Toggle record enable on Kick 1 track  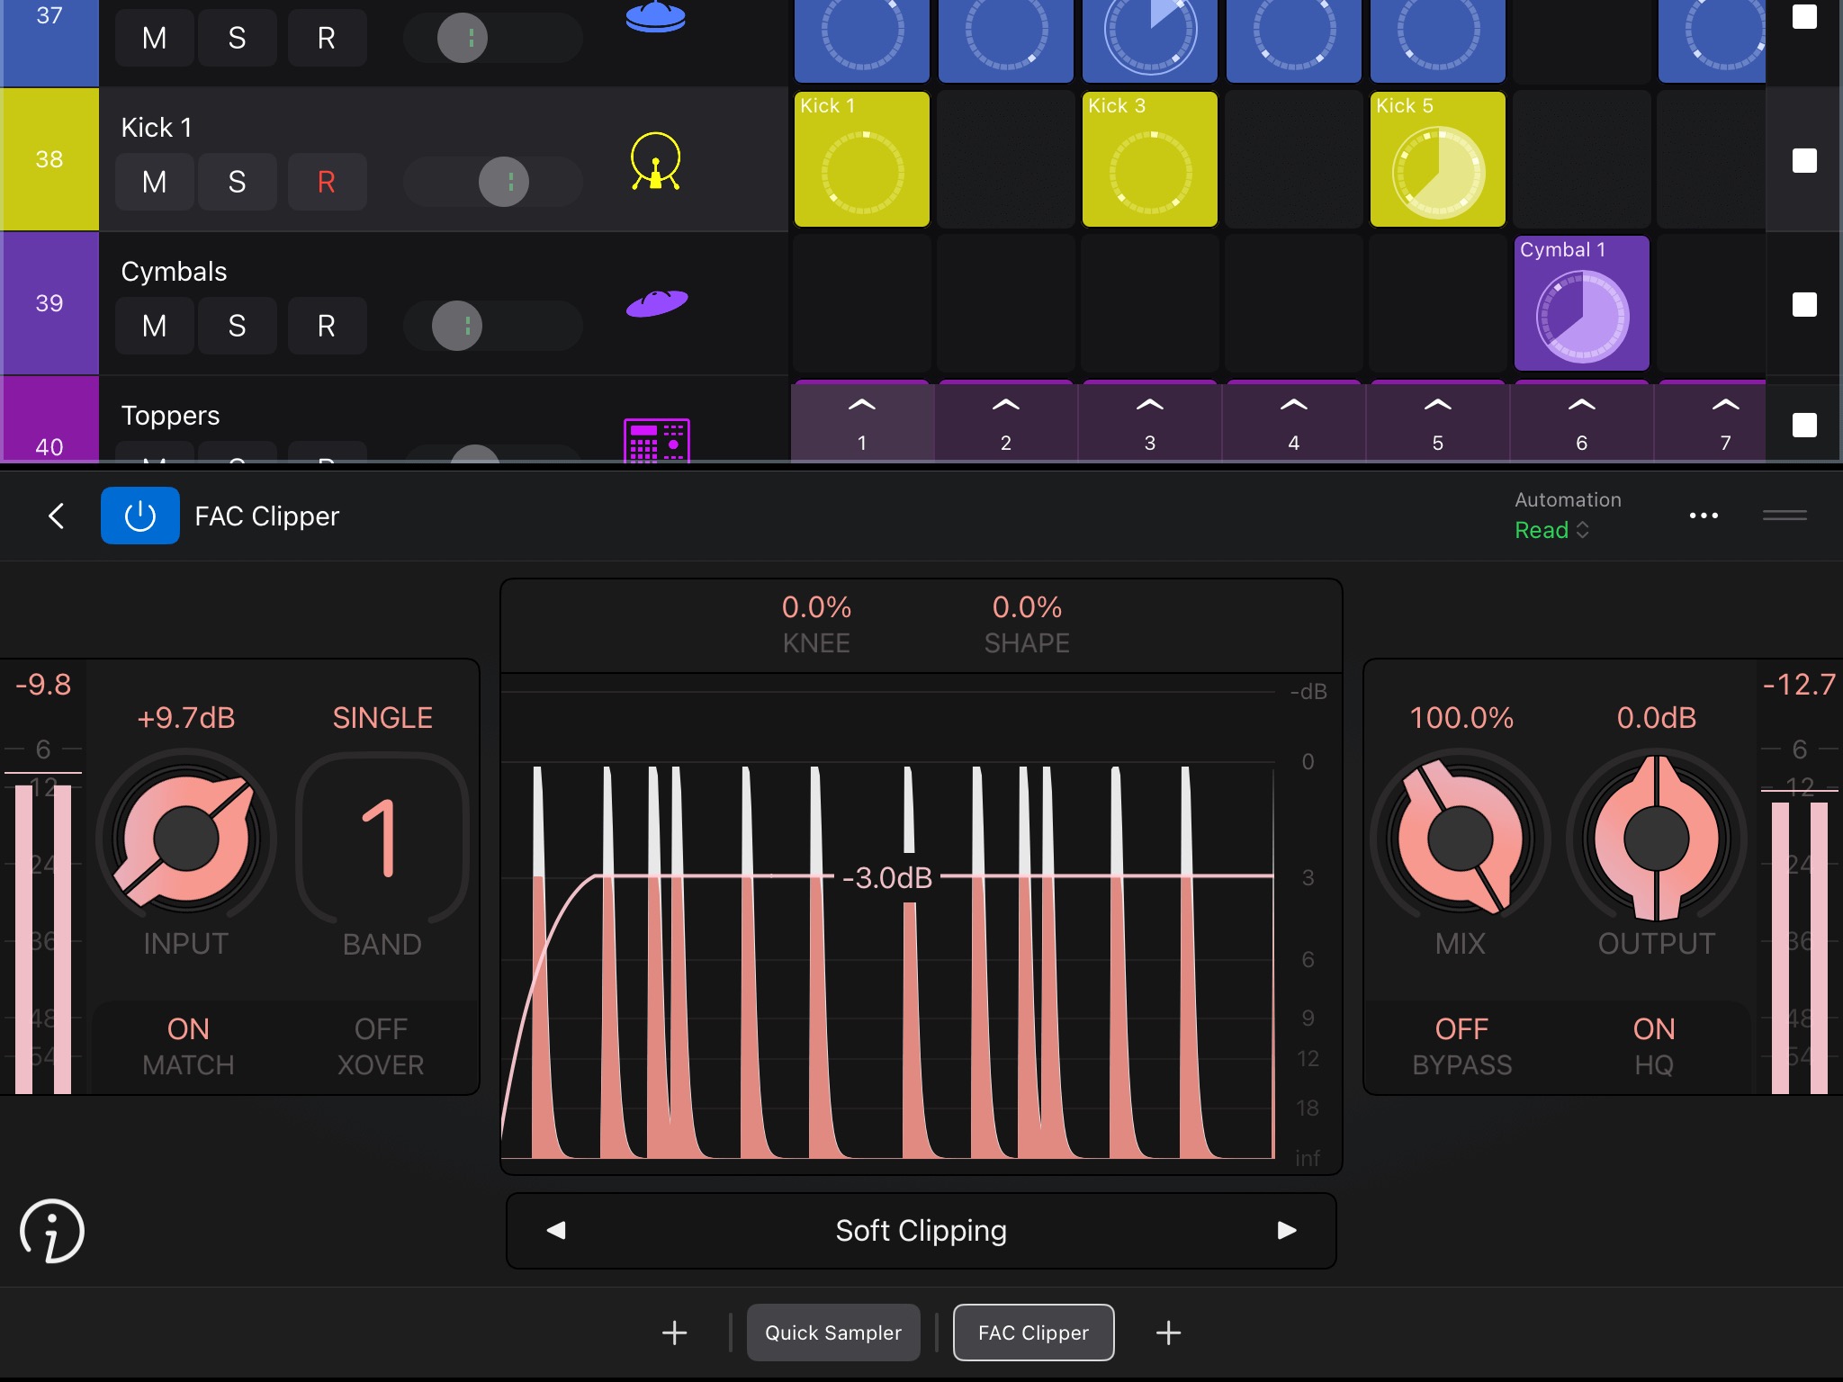click(327, 182)
